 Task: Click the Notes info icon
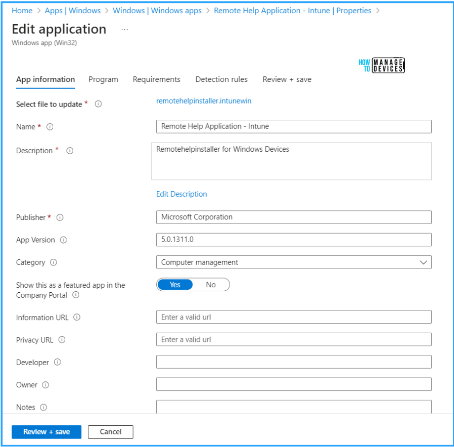[x=43, y=408]
